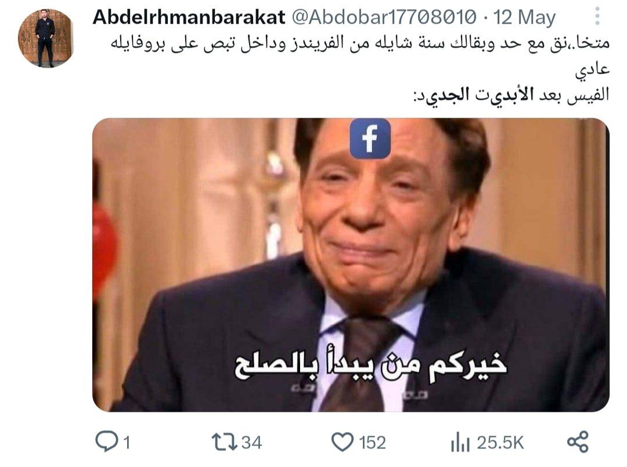The image size is (627, 467).
Task: Click the Facebook logo on the meme
Action: 370,138
